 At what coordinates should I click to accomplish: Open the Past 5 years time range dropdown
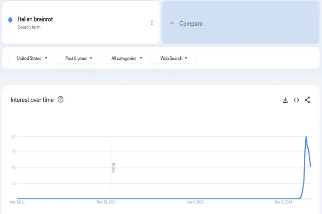pyautogui.click(x=79, y=58)
